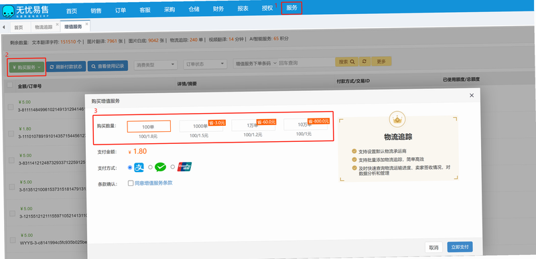
Task: Click the 文本翻译字符 151510 count
Action: pyautogui.click(x=57, y=42)
